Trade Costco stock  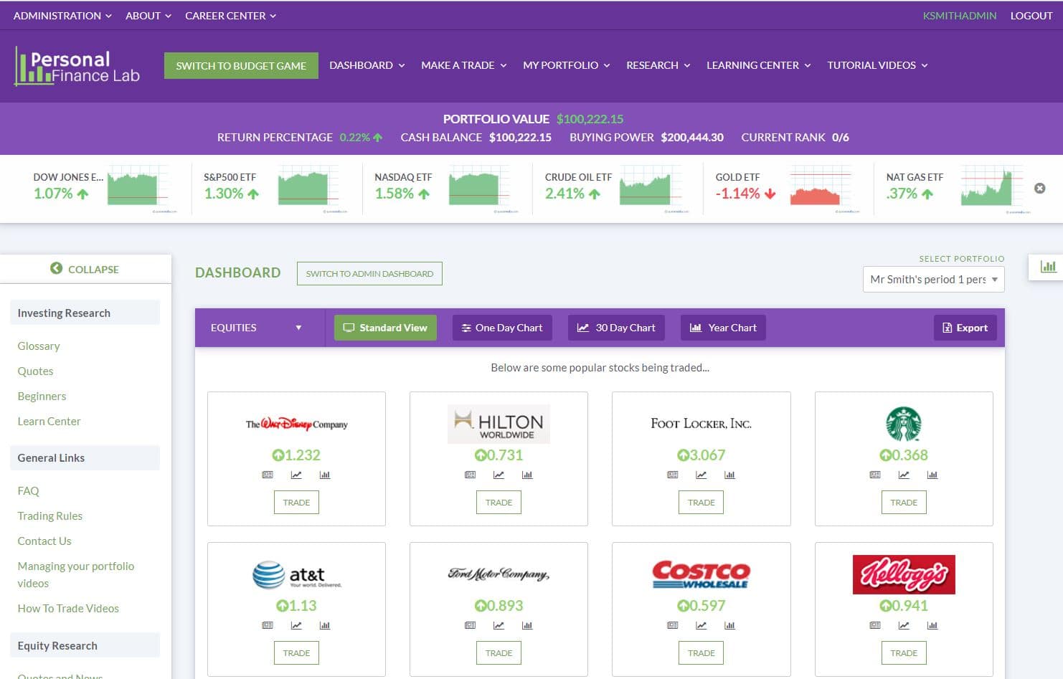pyautogui.click(x=701, y=653)
